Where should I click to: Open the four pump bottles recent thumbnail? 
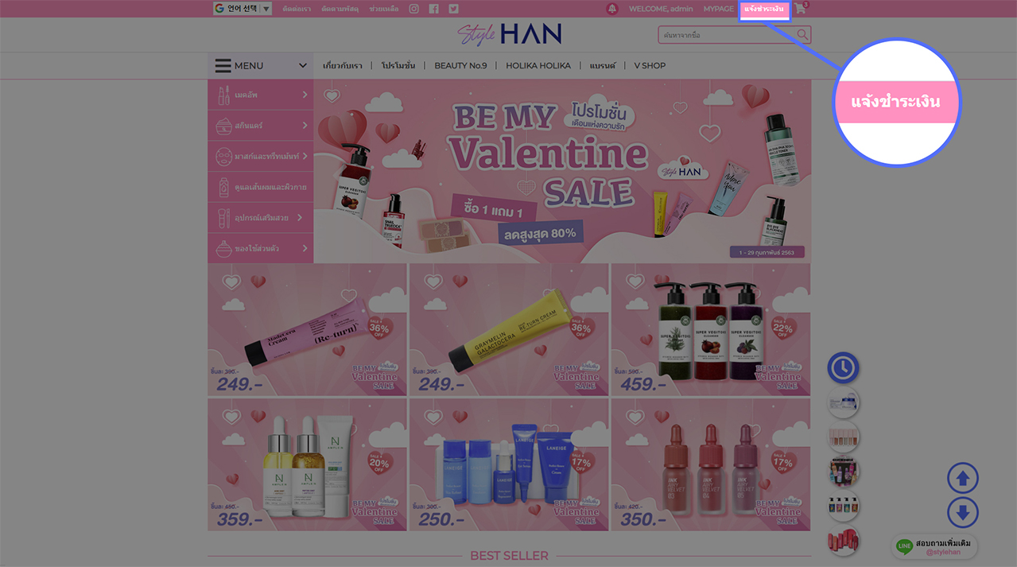pyautogui.click(x=843, y=506)
